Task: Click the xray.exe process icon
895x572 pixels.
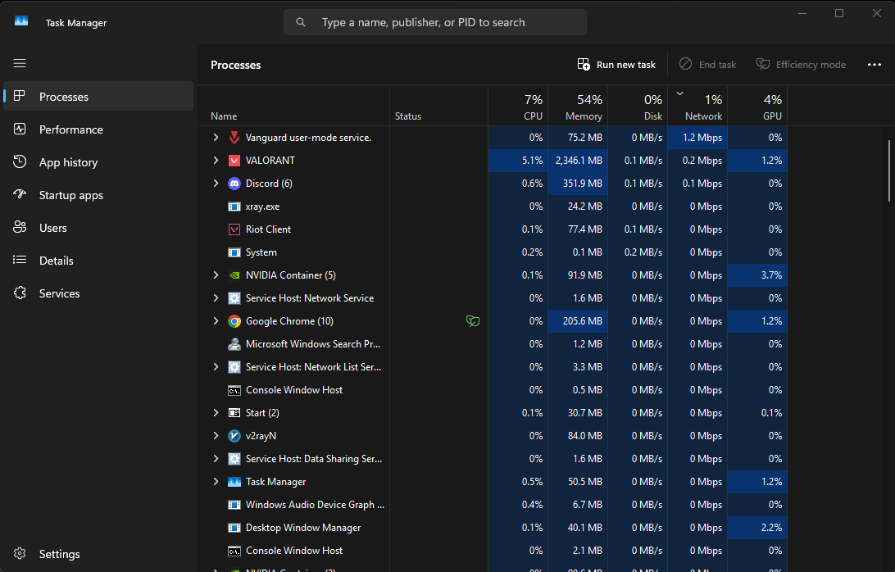Action: click(234, 207)
